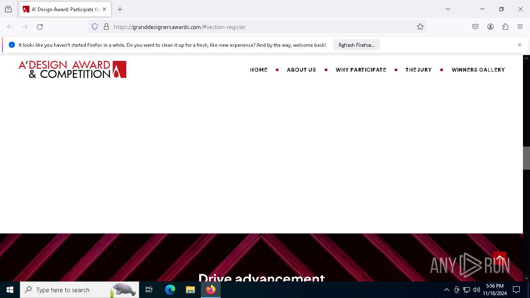Open THE JURY menu item

click(419, 70)
